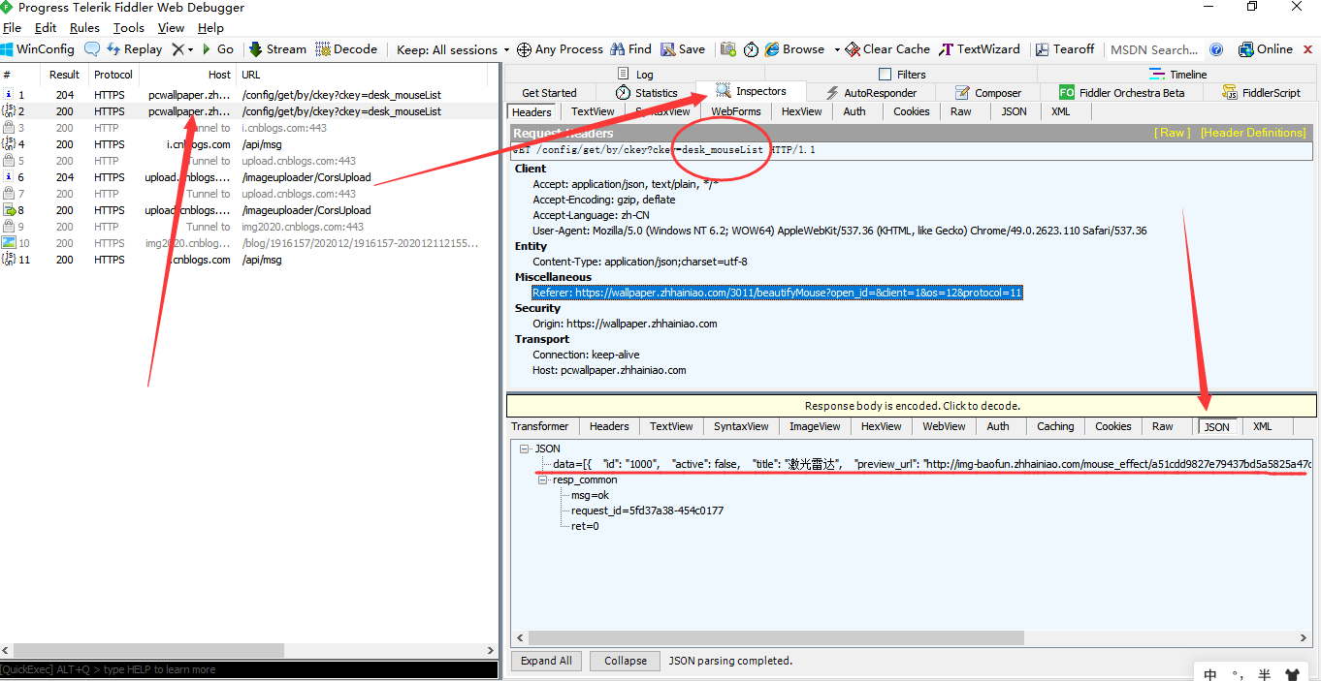Open the Keep: All sessions dropdown

point(453,49)
